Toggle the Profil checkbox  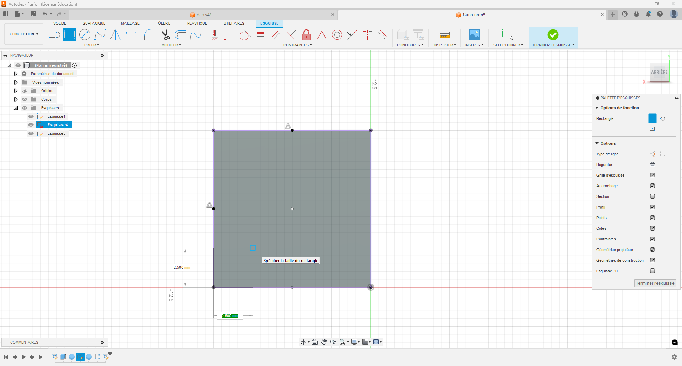pyautogui.click(x=653, y=207)
